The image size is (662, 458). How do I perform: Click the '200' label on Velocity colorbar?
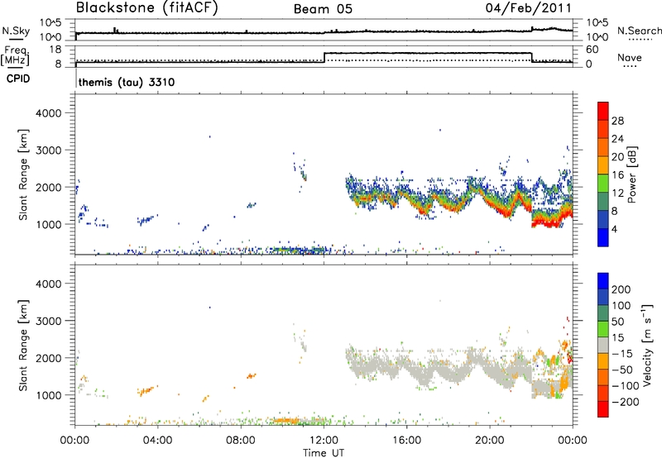(x=621, y=289)
